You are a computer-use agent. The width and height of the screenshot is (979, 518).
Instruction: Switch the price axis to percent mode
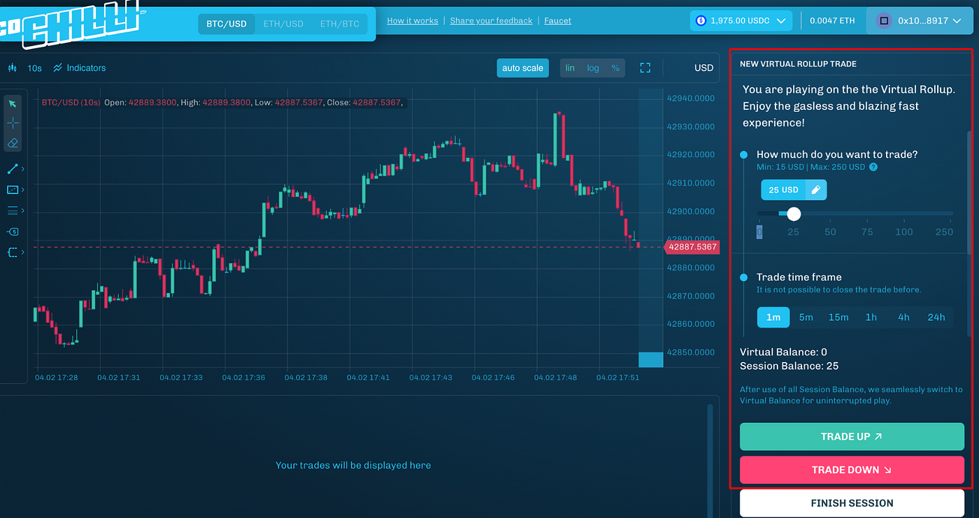pyautogui.click(x=615, y=68)
